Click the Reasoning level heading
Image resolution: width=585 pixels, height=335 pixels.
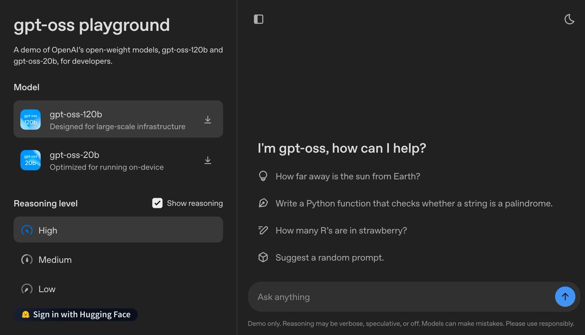click(x=46, y=203)
